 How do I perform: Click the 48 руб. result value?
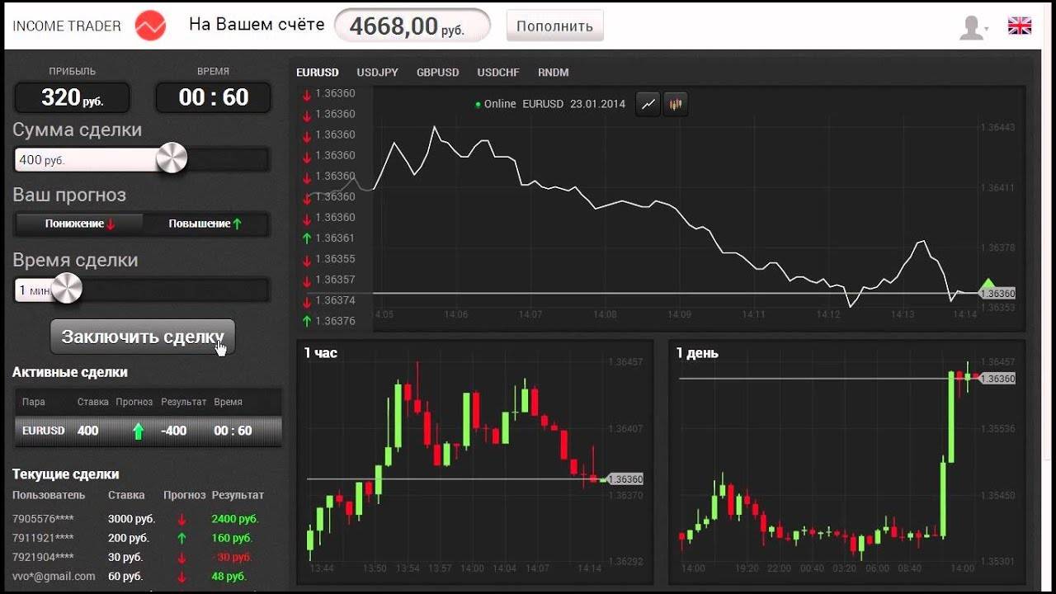pos(229,577)
